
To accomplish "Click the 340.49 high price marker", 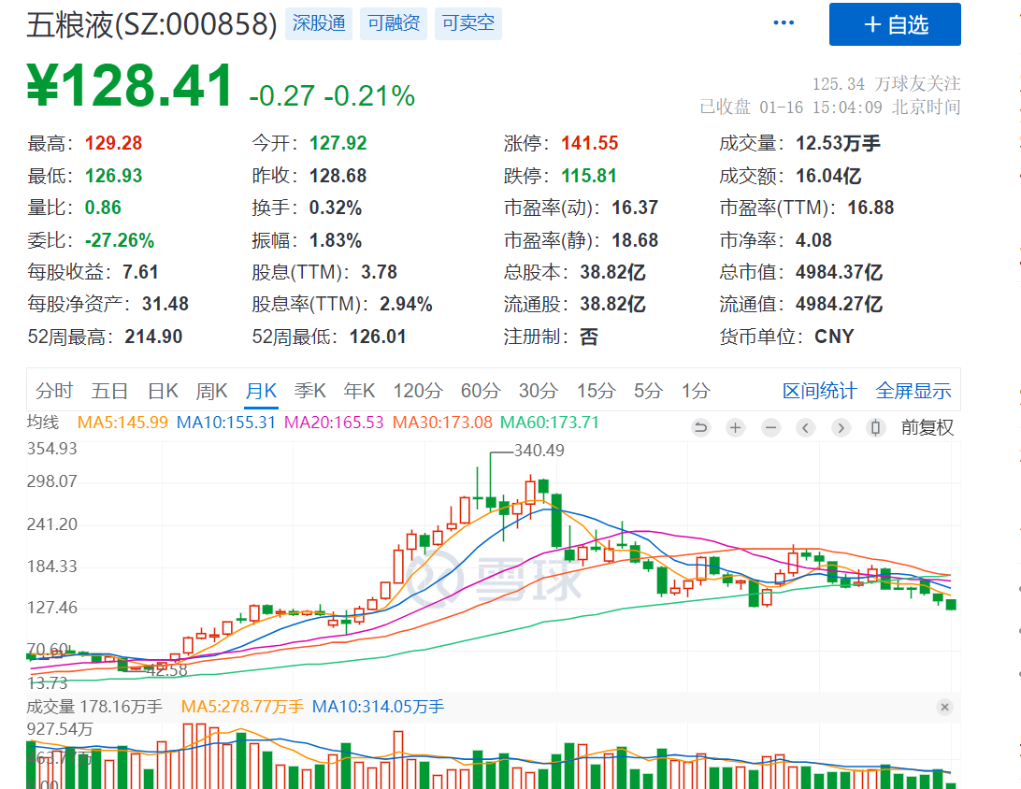I will pos(539,451).
